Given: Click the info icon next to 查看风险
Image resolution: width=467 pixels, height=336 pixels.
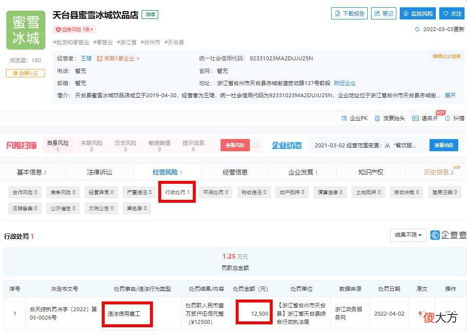Looking at the screenshot, I should click(x=257, y=145).
